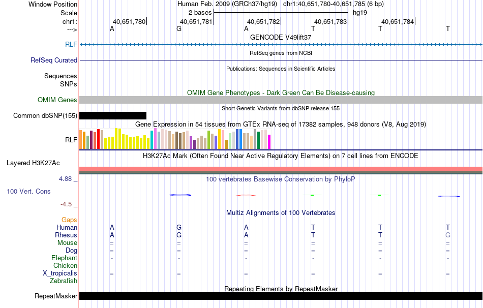This screenshot has height=308, width=483.
Task: Click the 4.88 PhyloP upper scale value
Action: [x=65, y=178]
